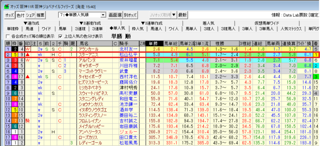Image resolution: width=320 pixels, height=146 pixels.
Task: Open the 画面選 screen selector
Action: click(x=115, y=15)
